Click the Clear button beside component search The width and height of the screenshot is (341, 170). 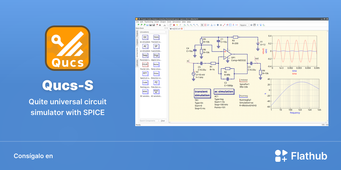[163, 121]
